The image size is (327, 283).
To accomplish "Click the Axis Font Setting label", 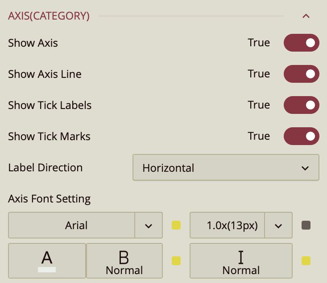I will pyautogui.click(x=50, y=198).
